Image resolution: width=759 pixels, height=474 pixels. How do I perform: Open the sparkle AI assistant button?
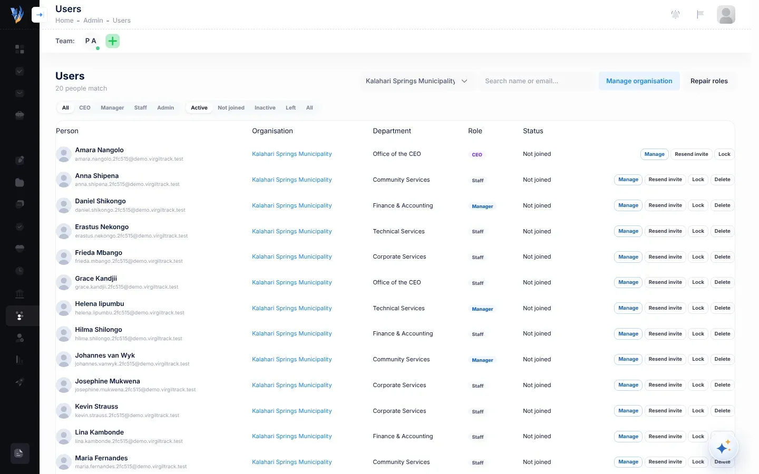point(723,448)
